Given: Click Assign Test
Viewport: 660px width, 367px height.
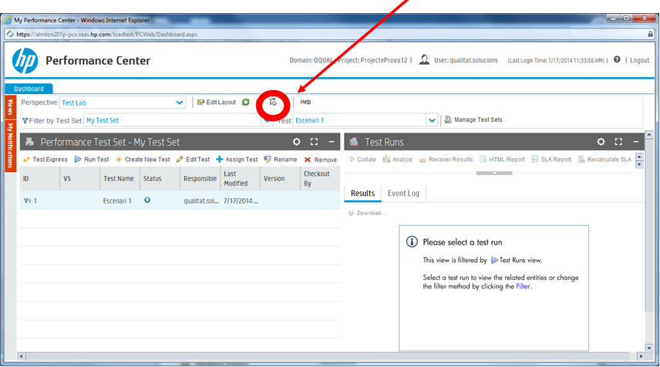Looking at the screenshot, I should [x=237, y=160].
